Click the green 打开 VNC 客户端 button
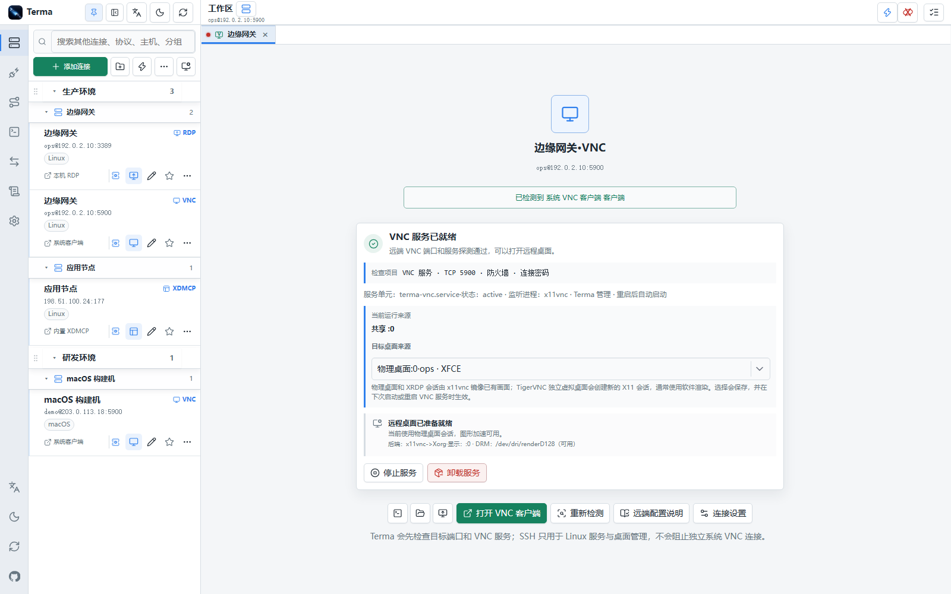Image resolution: width=951 pixels, height=594 pixels. point(502,513)
